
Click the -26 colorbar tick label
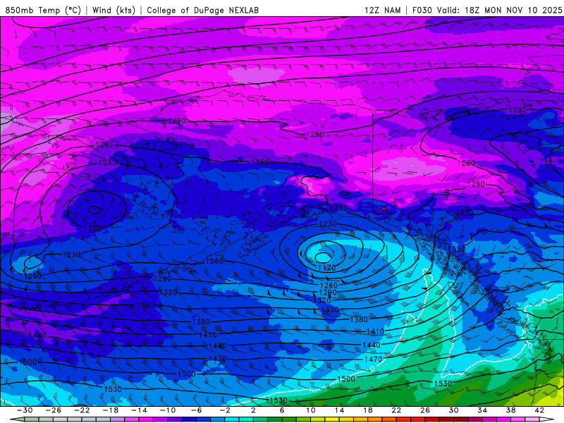point(54,410)
